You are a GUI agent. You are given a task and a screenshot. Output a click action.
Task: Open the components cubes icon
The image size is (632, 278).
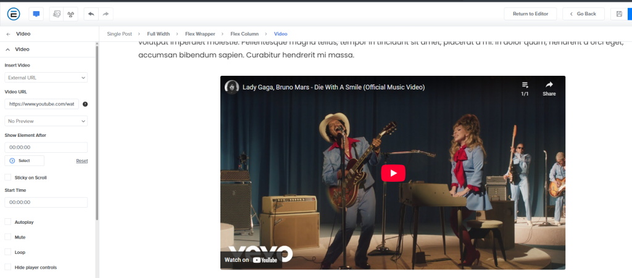(70, 14)
